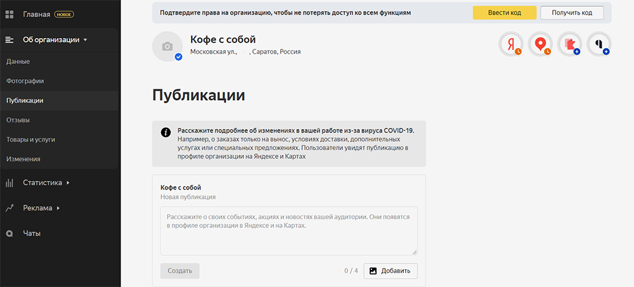Click the Главная grid icon
Viewport: 634px width, 287px height.
click(10, 15)
